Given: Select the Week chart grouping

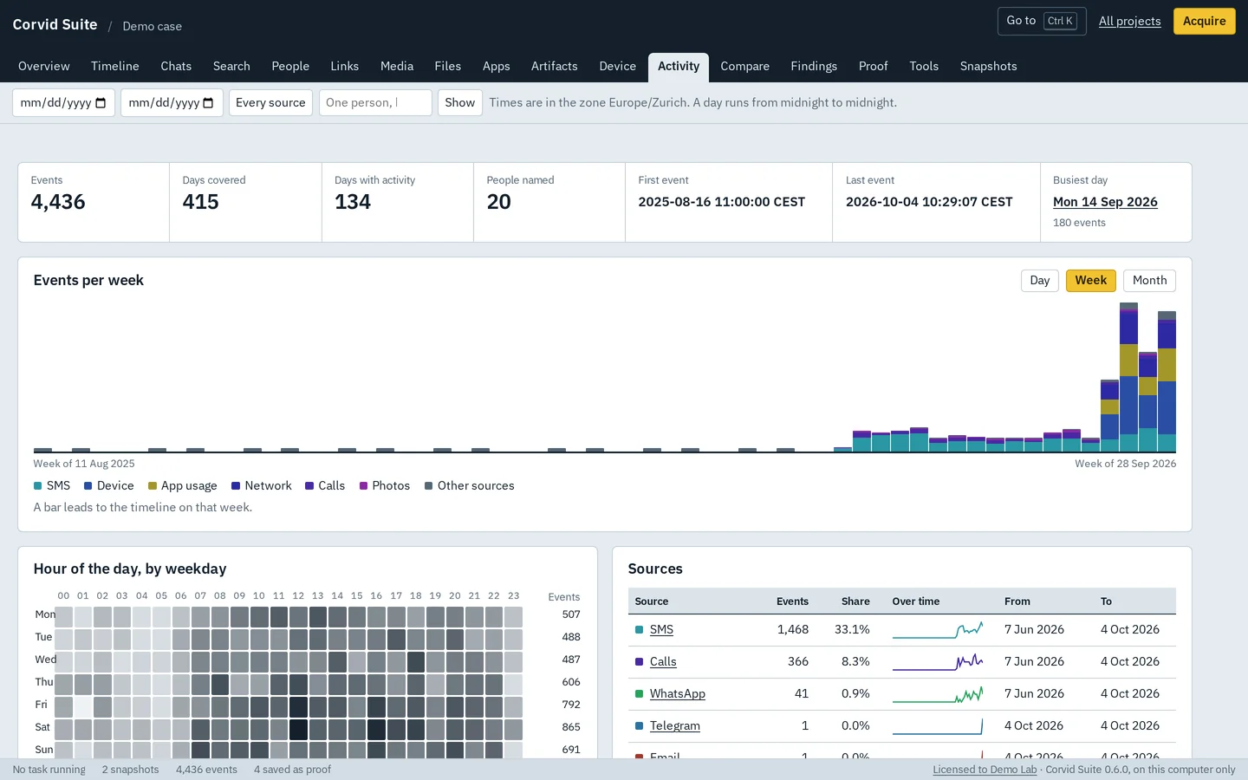Looking at the screenshot, I should (1091, 281).
